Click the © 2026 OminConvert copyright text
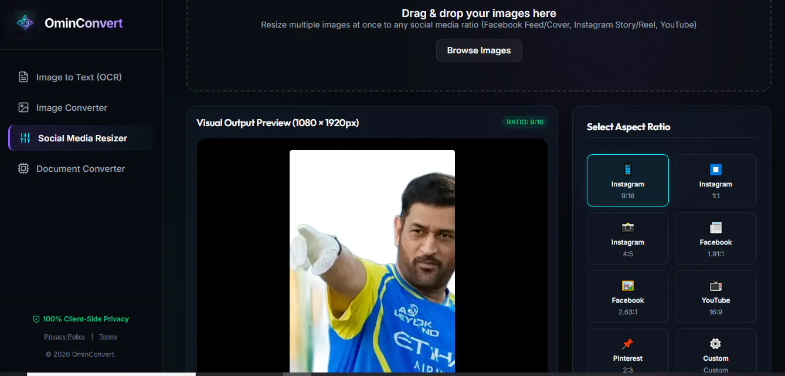 click(x=80, y=354)
